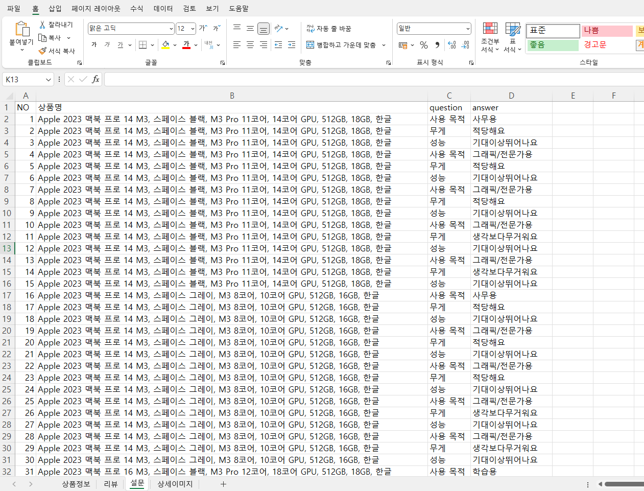Open the 삽입 (Insert) ribbon tab
This screenshot has height=491, width=644.
tap(55, 9)
